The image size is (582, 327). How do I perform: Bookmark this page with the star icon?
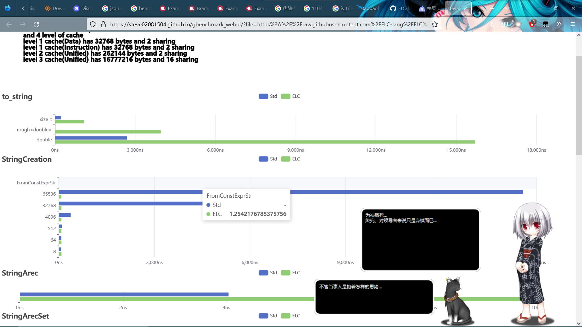(x=435, y=25)
